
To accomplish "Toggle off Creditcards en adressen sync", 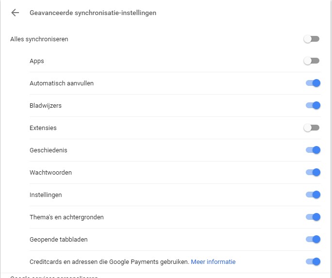I will [x=313, y=262].
